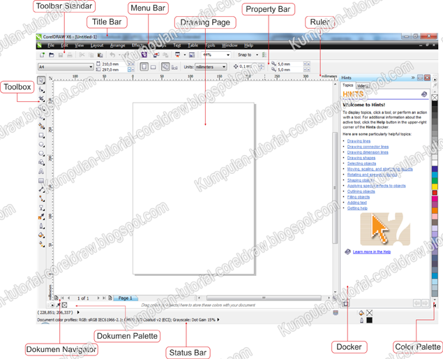Open the Drawing connector lines link
This screenshot has height=359, width=443.
tap(368, 147)
